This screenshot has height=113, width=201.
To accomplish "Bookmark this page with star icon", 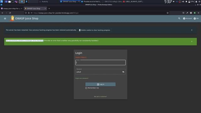I will coord(167,13).
